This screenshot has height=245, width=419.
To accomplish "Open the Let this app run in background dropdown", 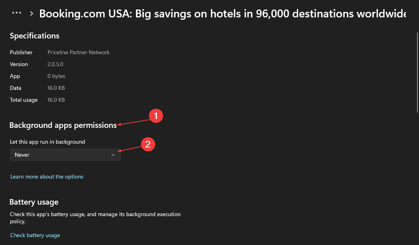I will 65,155.
